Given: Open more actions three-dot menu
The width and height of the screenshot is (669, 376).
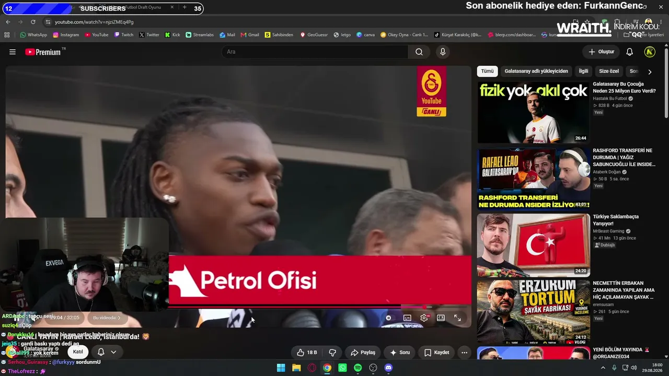Looking at the screenshot, I should pos(464,352).
